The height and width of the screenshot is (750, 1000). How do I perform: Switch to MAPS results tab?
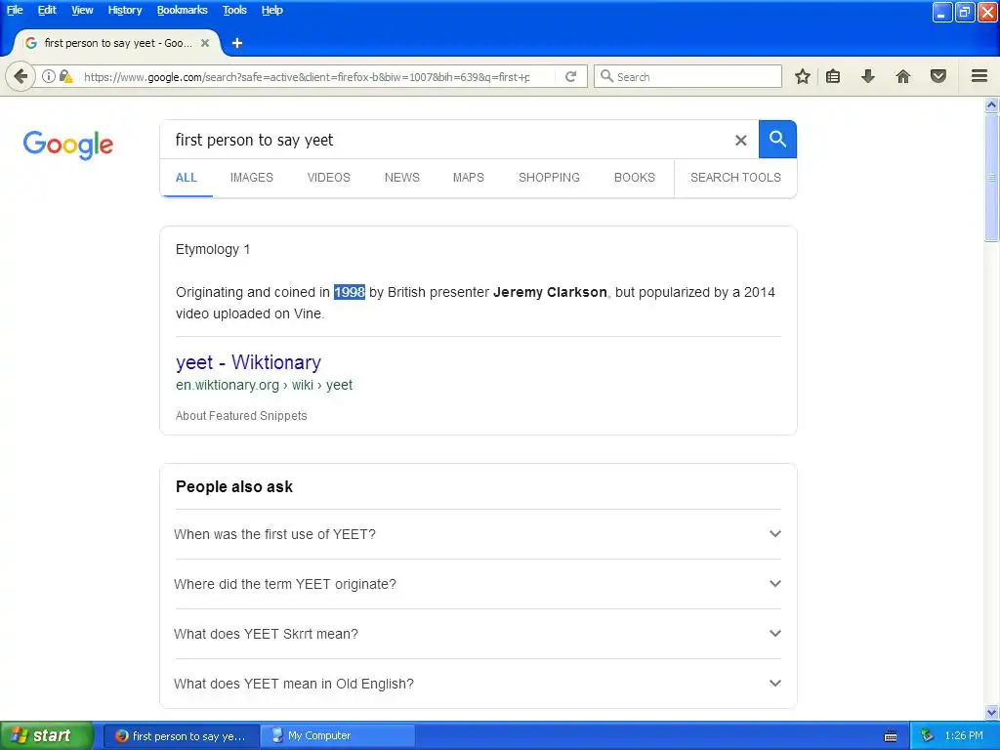(468, 178)
